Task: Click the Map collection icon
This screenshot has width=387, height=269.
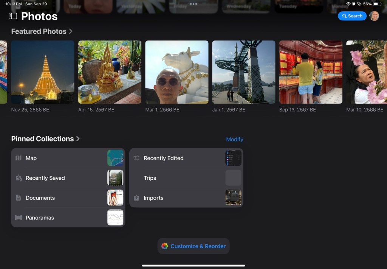Action: click(x=19, y=158)
